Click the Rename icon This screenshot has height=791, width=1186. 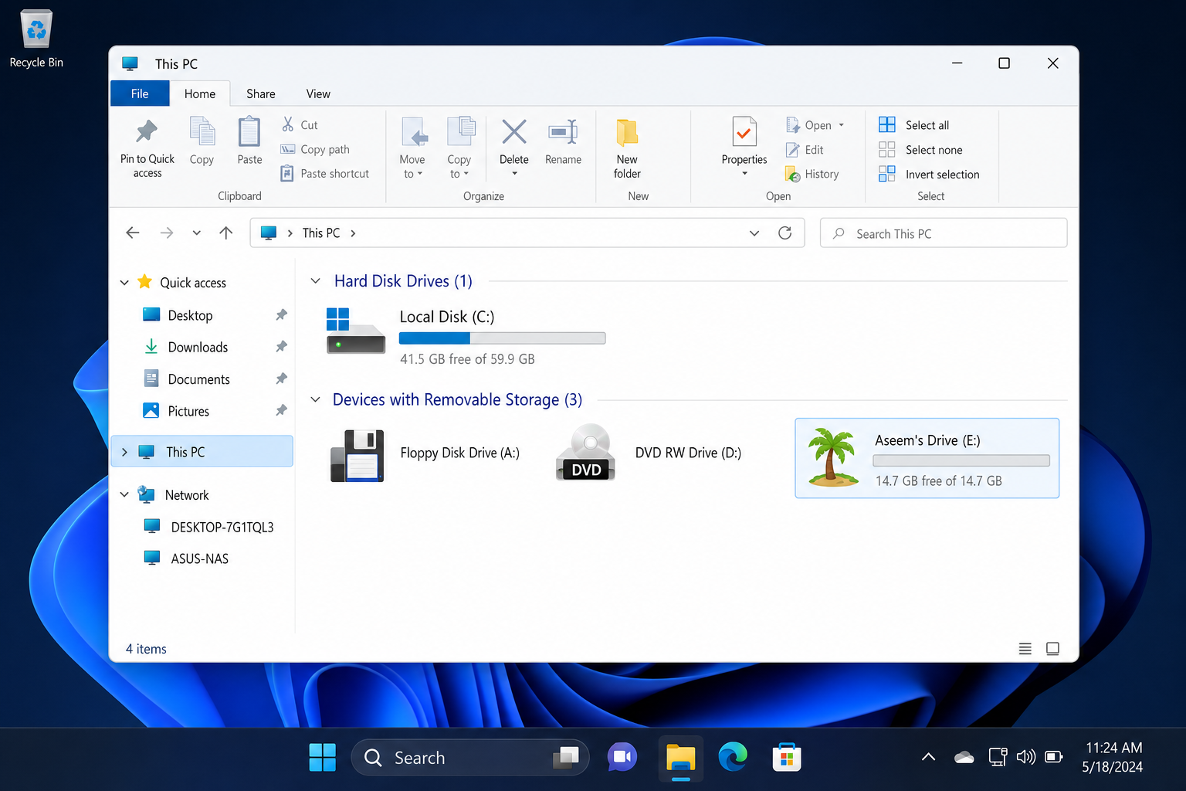[563, 131]
